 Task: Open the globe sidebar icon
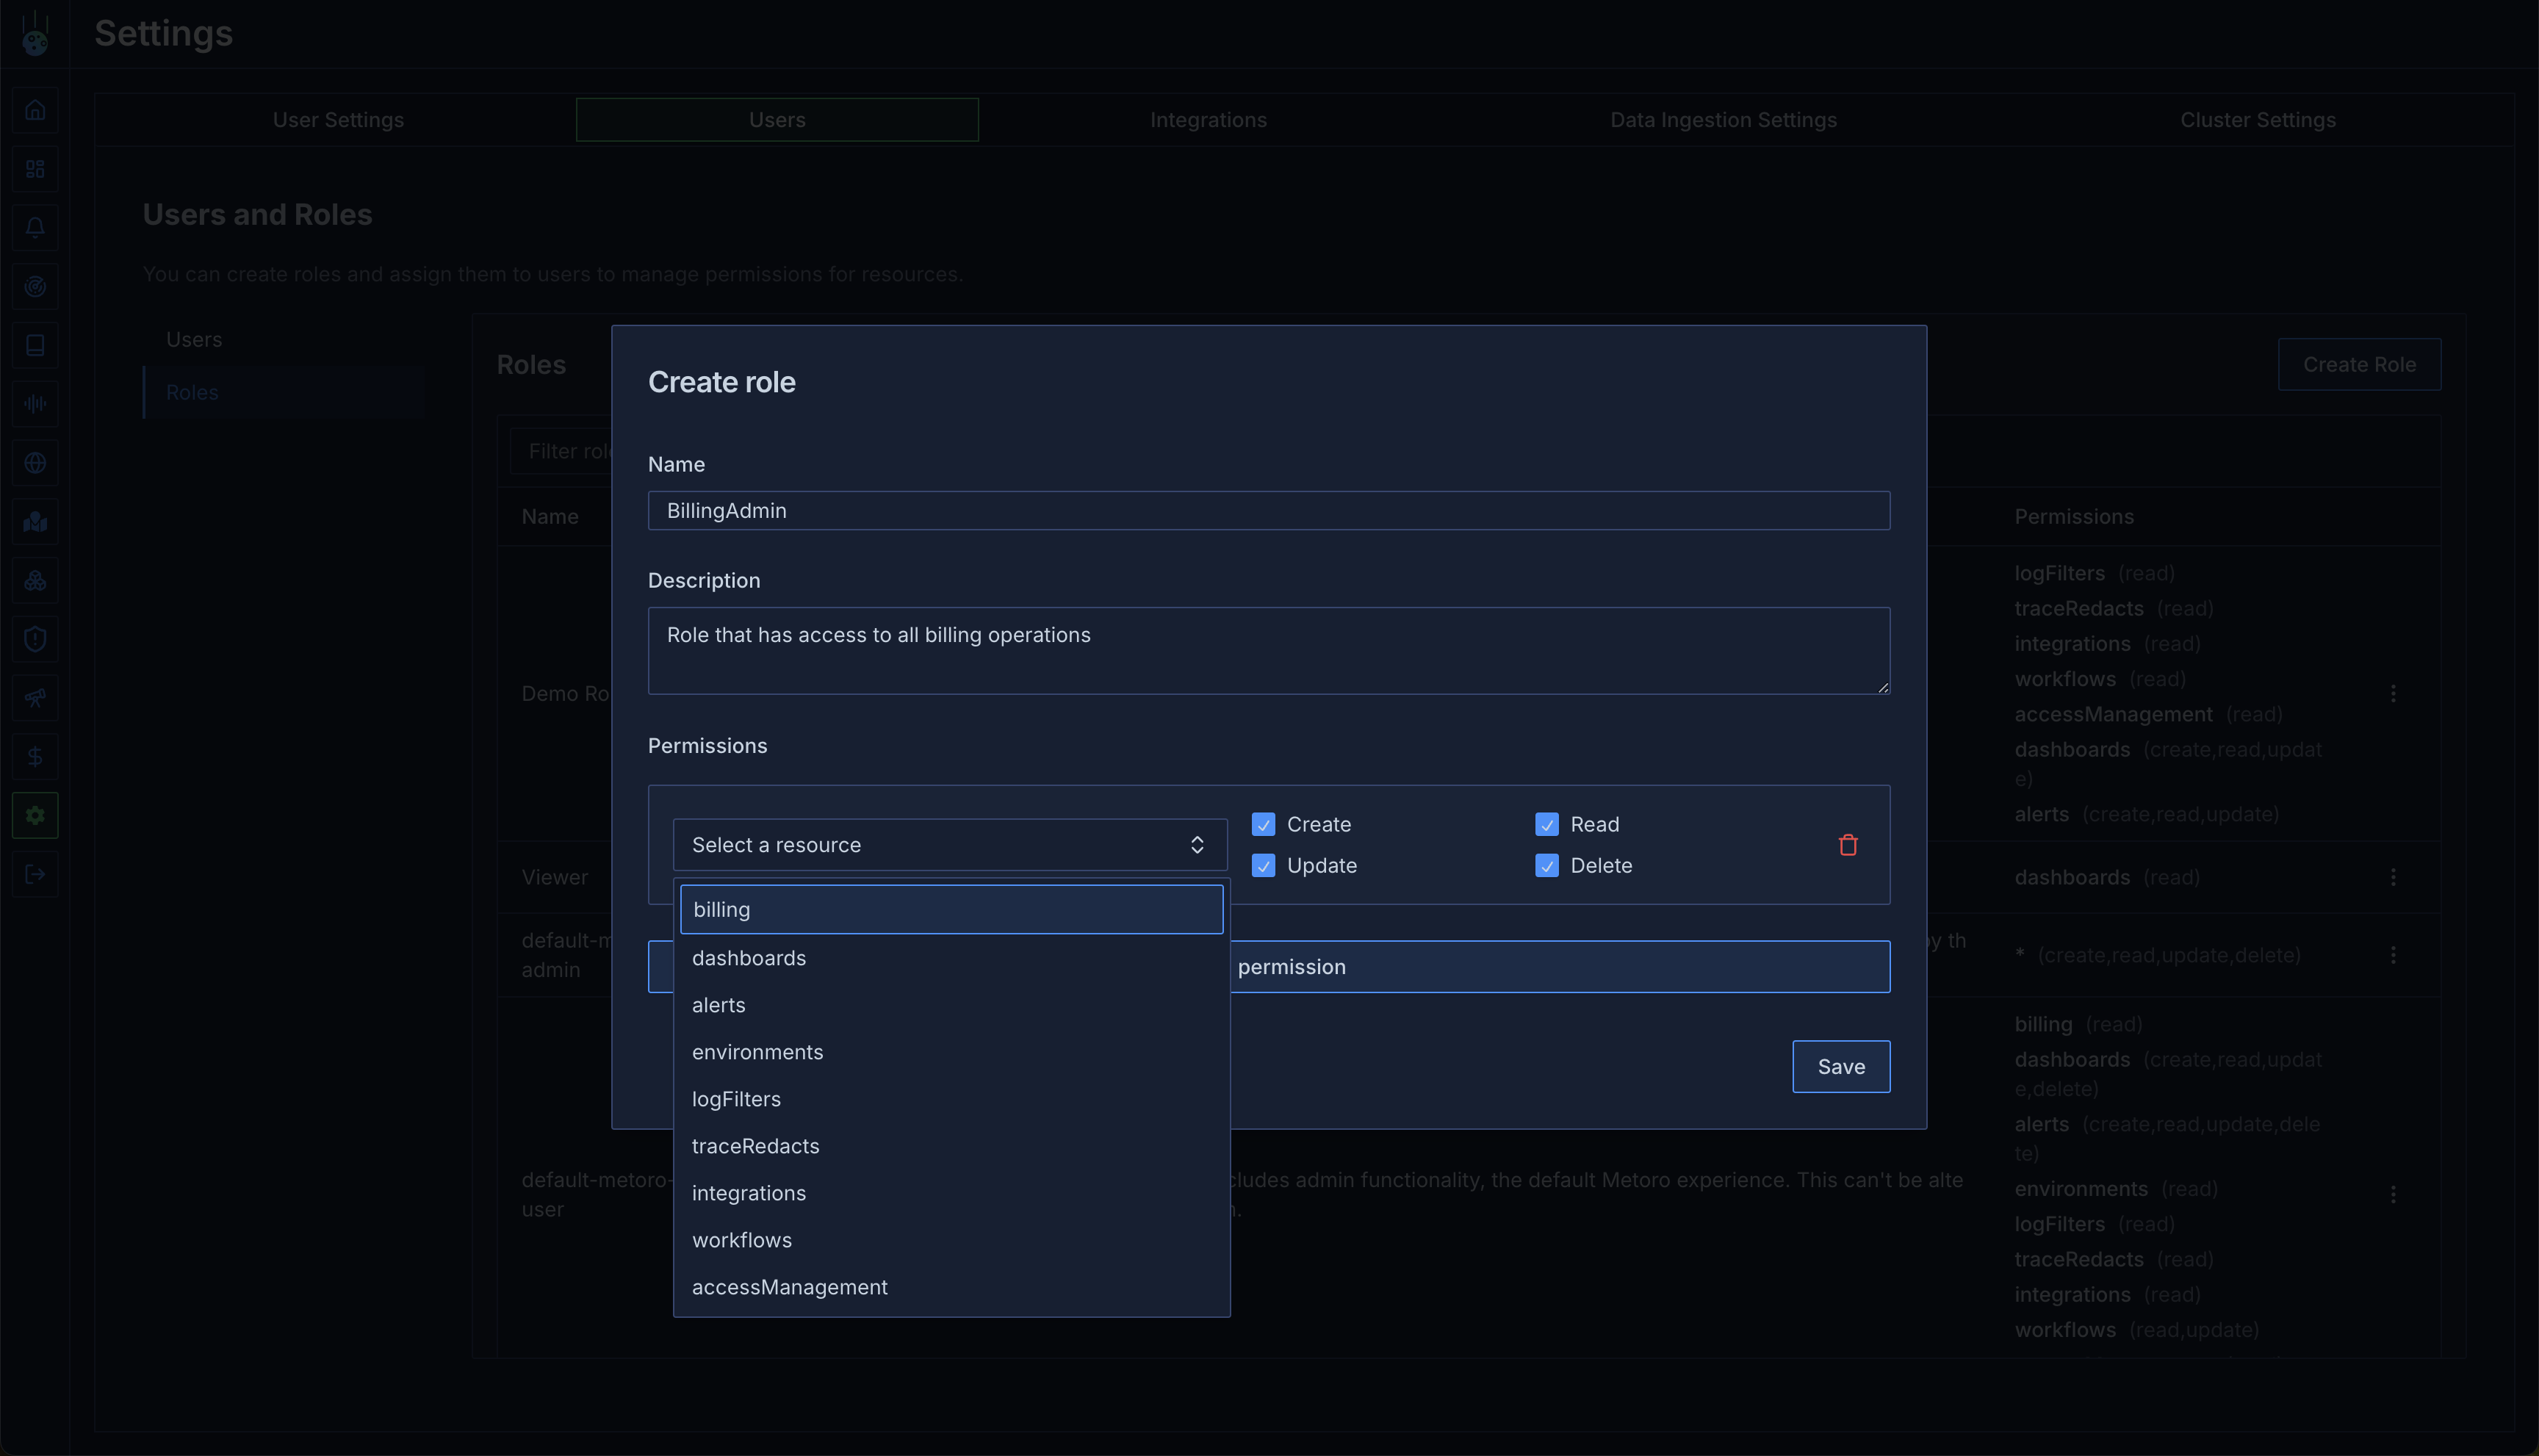(35, 463)
